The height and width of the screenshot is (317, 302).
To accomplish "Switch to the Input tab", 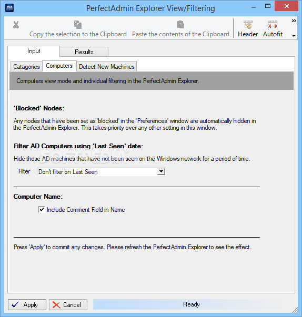I will point(34,51).
